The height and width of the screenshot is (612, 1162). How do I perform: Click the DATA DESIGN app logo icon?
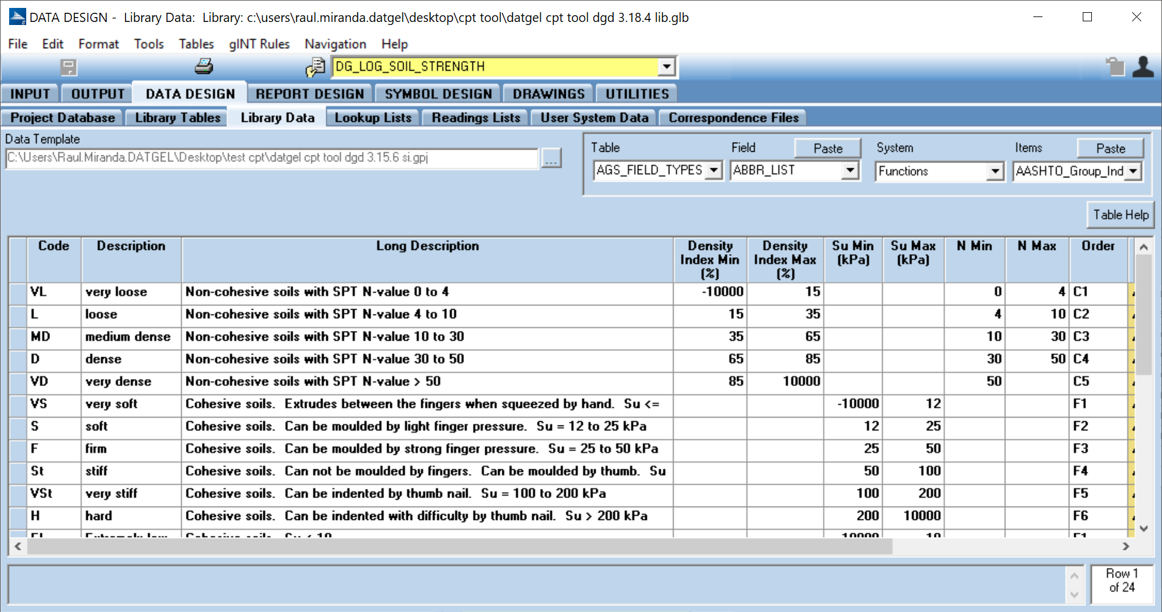tap(17, 17)
